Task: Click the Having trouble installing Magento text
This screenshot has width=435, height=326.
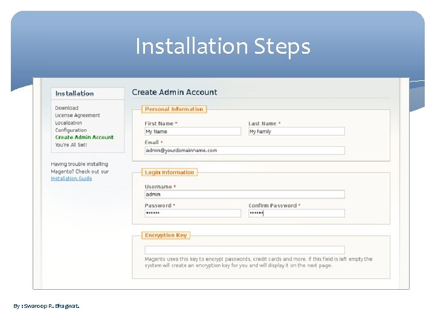Action: pyautogui.click(x=80, y=168)
